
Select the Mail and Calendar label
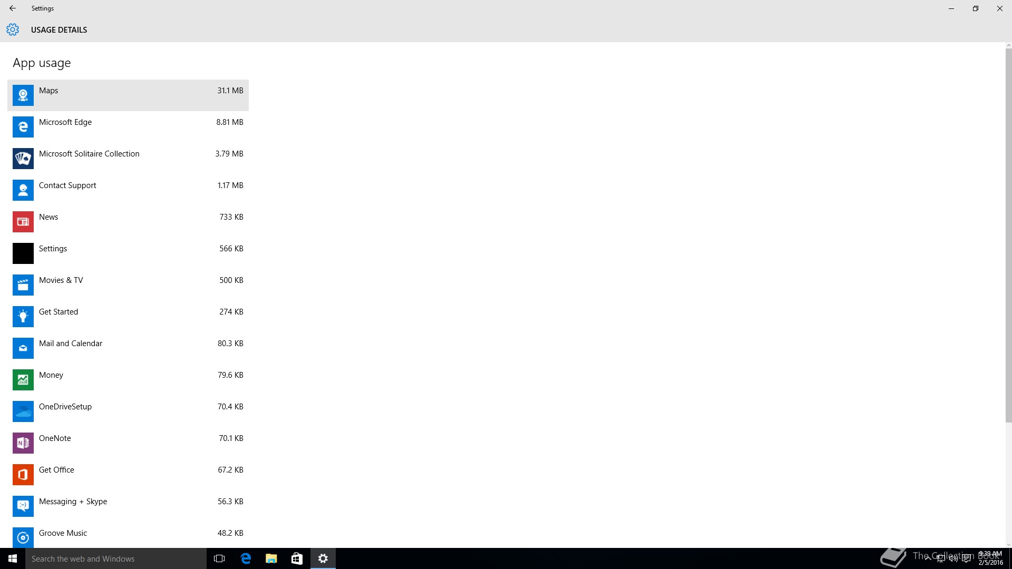pyautogui.click(x=71, y=344)
